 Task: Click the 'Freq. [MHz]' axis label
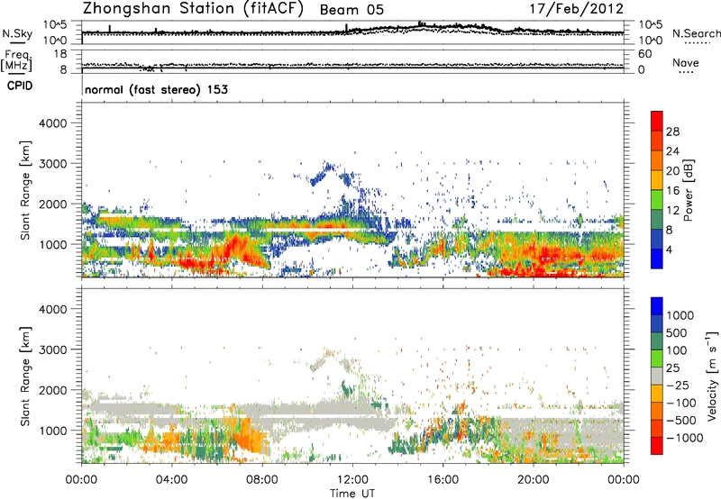point(16,61)
